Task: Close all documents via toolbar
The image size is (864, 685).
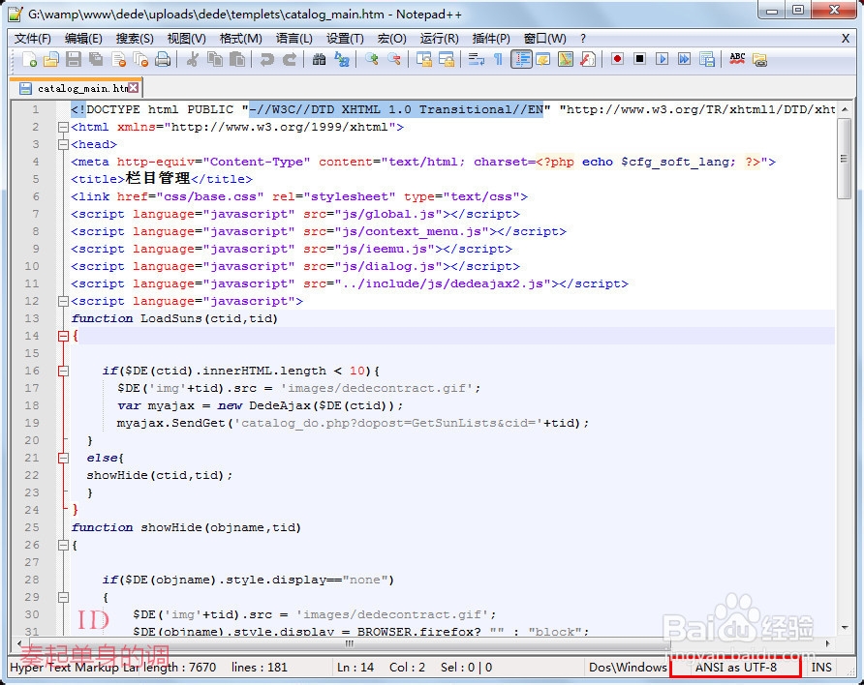Action: click(140, 59)
